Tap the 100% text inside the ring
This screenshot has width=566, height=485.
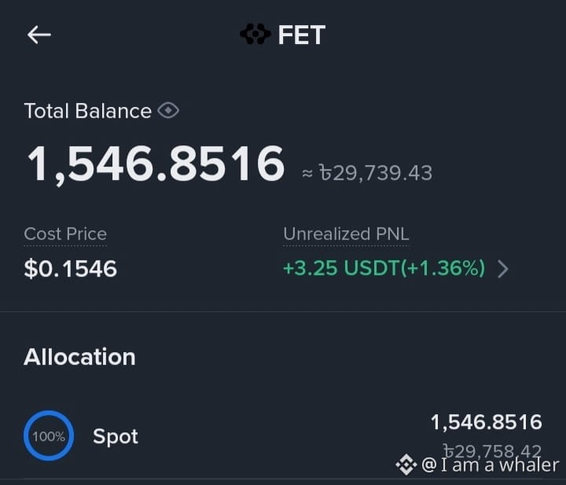[49, 436]
